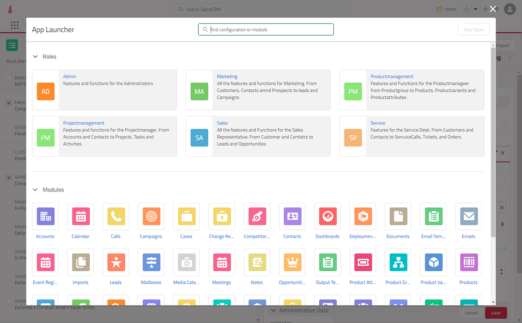Screen dimensions: 522x323
Task: Open the Mailboxes module icon
Action: point(151,262)
